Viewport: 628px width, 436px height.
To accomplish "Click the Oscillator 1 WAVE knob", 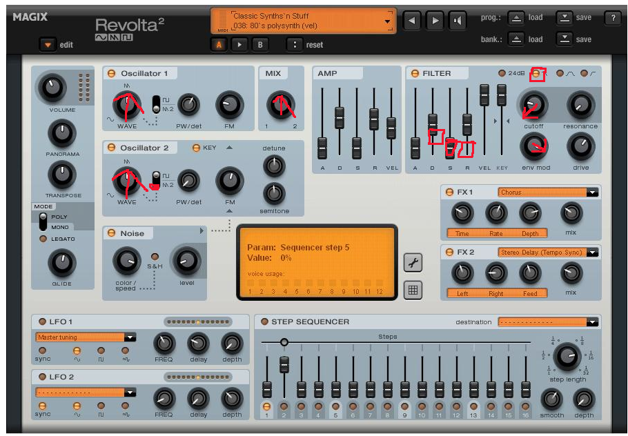I will click(127, 106).
